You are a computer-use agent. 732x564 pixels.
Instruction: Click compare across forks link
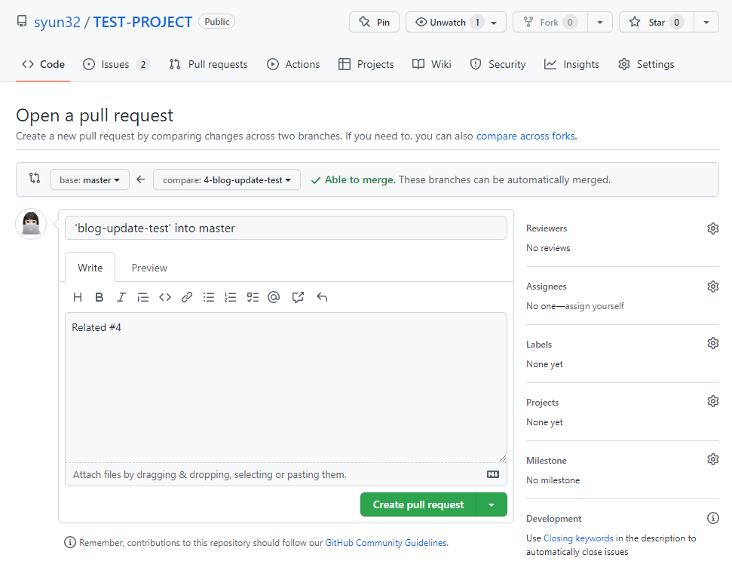525,136
